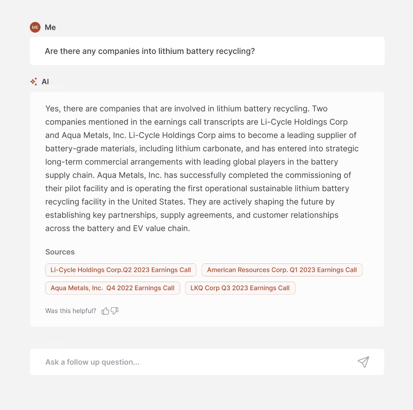Open American Resources Corp. Q1 2023 Earnings Call source
The image size is (413, 410).
[x=282, y=270]
